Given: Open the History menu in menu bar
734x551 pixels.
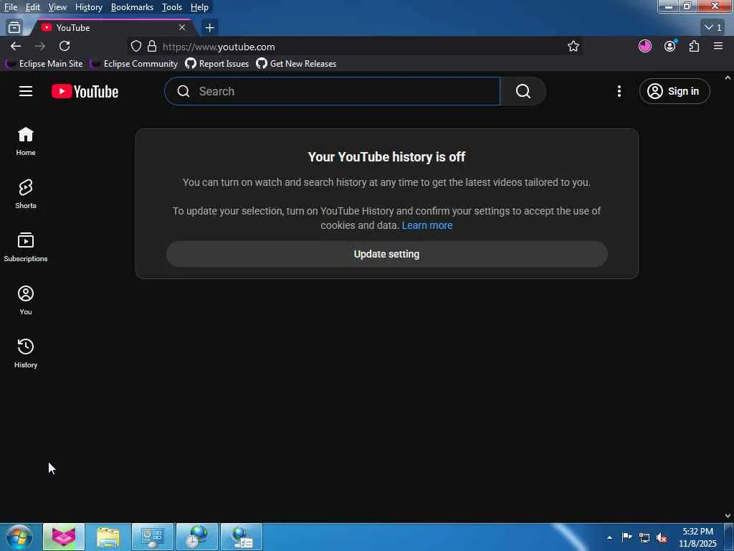Looking at the screenshot, I should (88, 7).
